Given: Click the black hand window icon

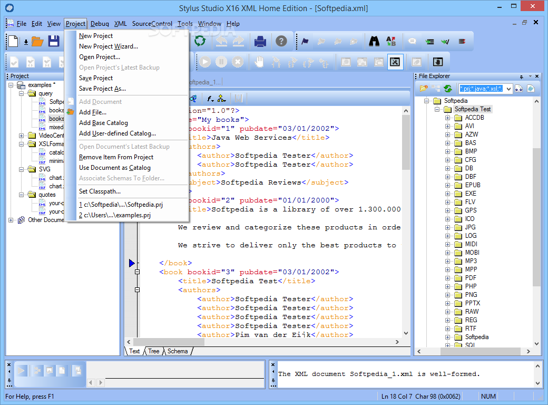Looking at the screenshot, I should (x=437, y=62).
